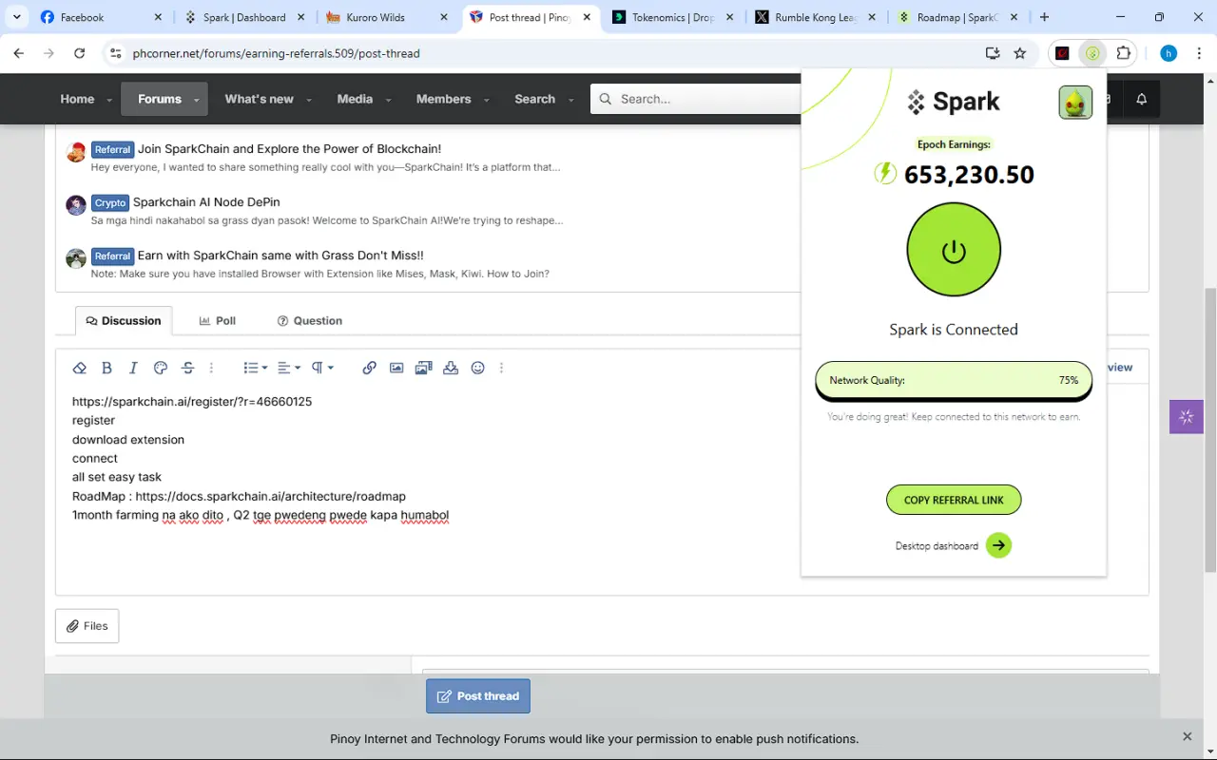Click the insert image icon
1217x760 pixels.
(x=396, y=368)
